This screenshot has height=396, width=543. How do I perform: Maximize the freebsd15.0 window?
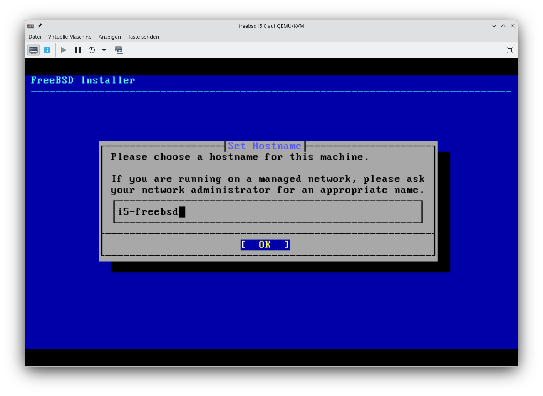[503, 26]
